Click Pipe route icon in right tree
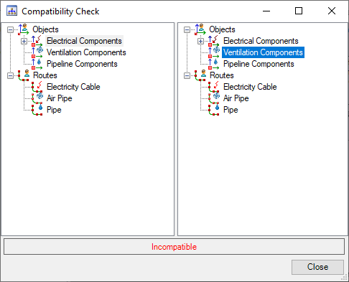This screenshot has height=282, width=349. (x=214, y=110)
